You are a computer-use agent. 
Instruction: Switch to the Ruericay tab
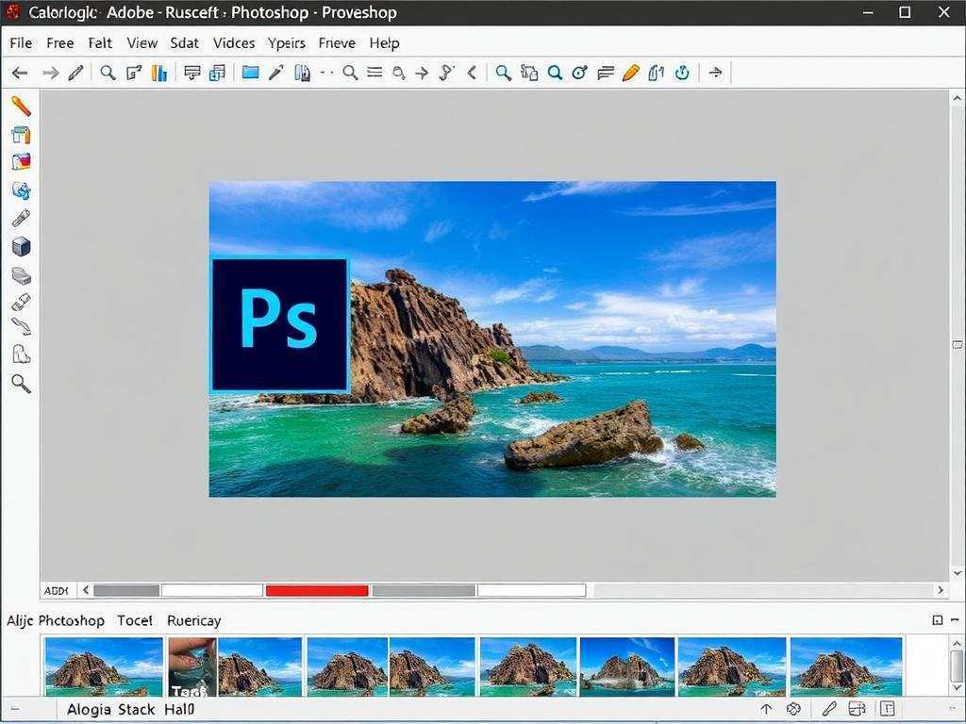pyautogui.click(x=193, y=620)
